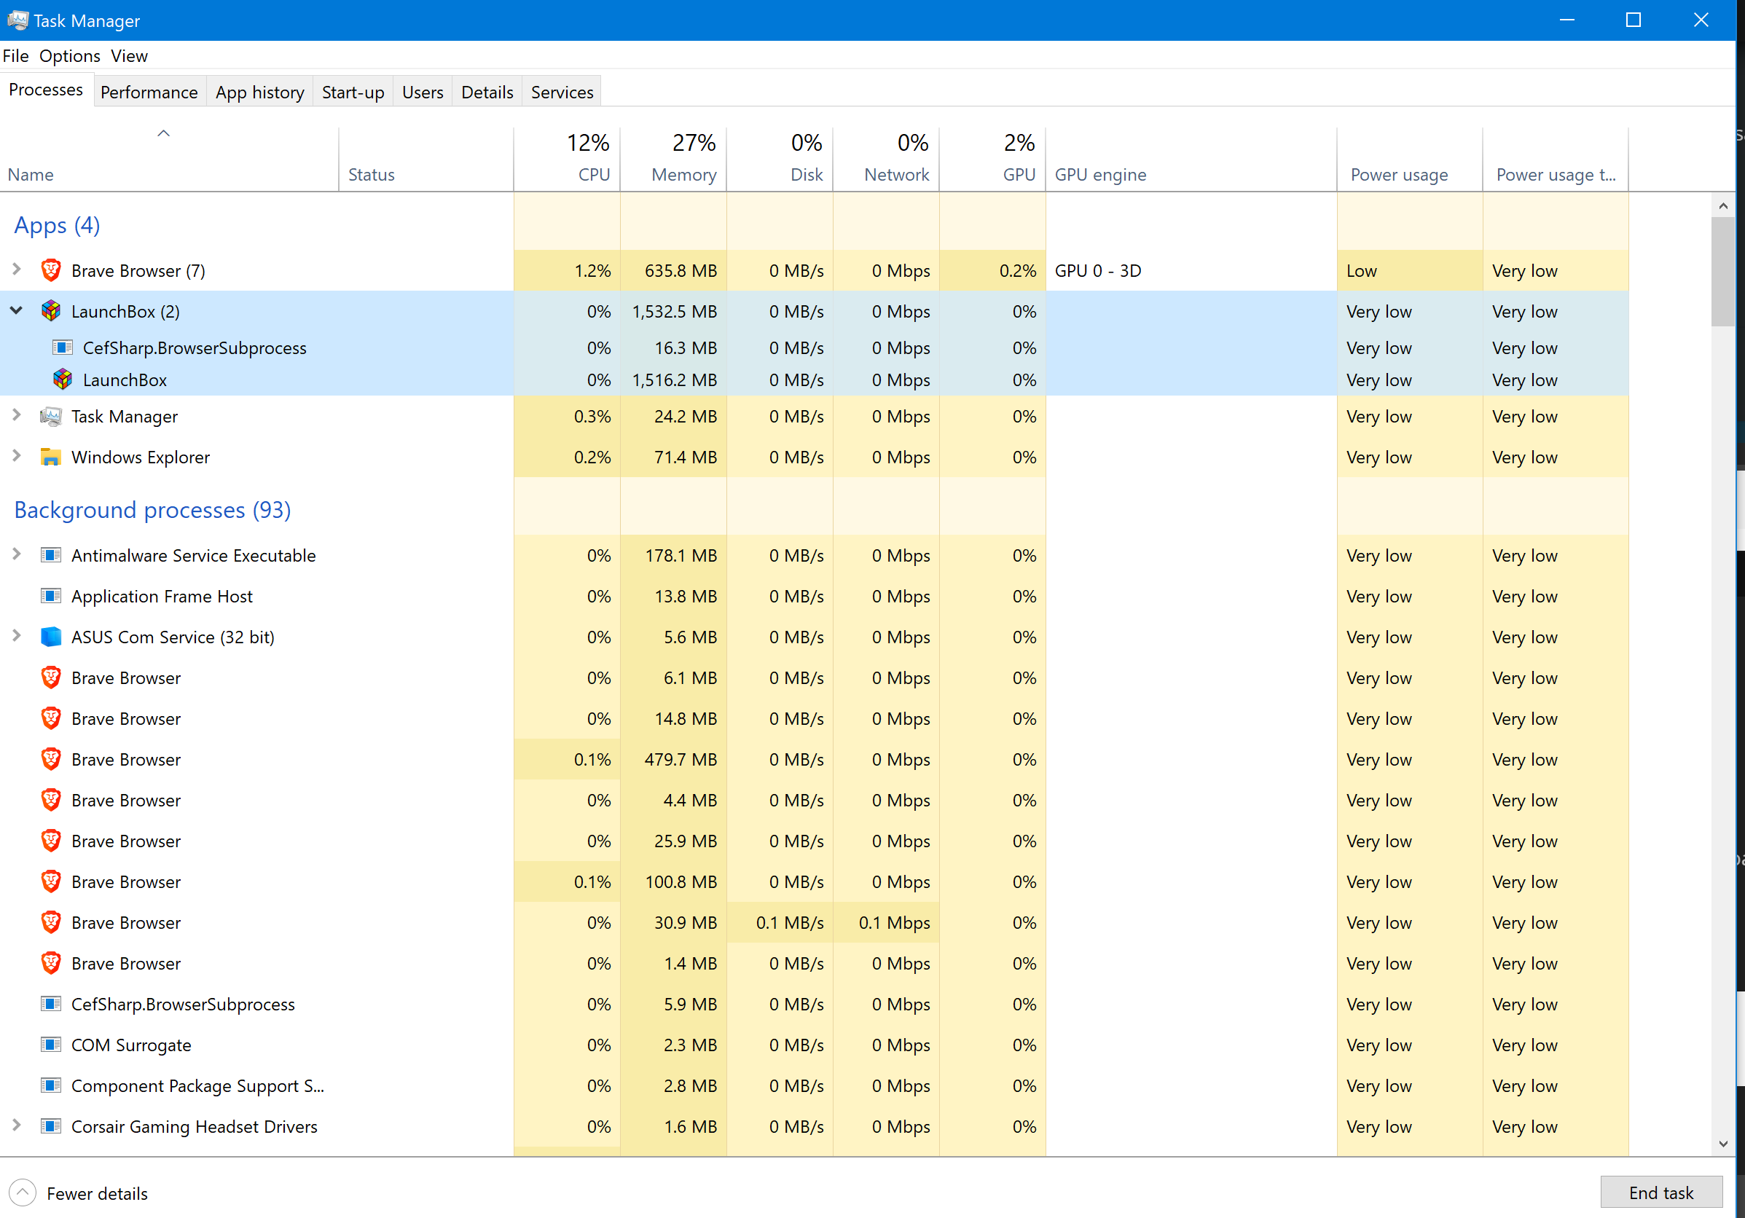Click the ASUS Com Service blue icon
This screenshot has height=1218, width=1745.
tap(51, 637)
